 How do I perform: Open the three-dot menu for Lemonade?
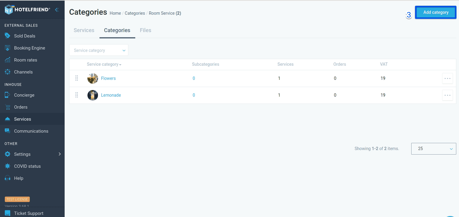447,95
